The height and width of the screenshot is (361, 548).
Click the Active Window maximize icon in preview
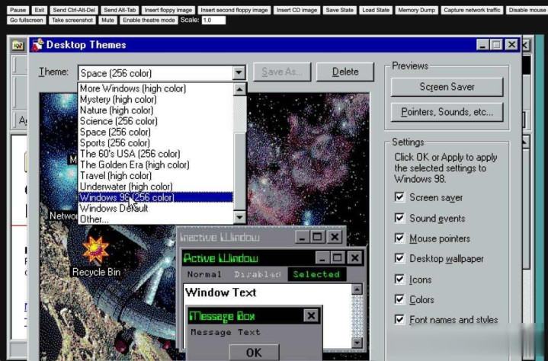click(x=338, y=258)
